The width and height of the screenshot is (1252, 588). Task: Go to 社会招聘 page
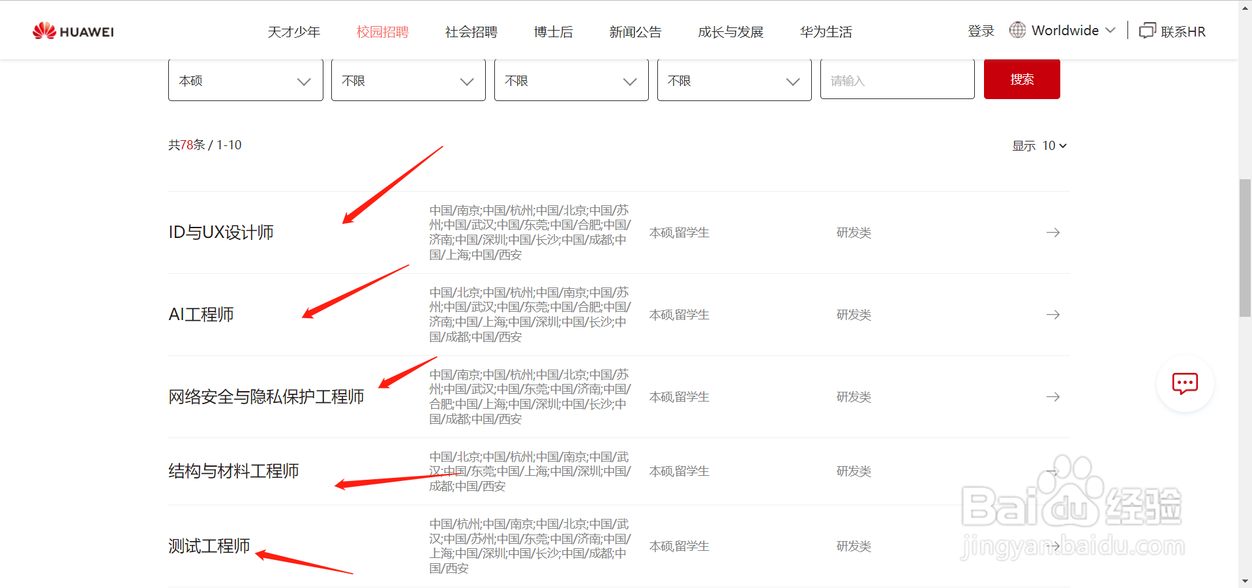pyautogui.click(x=471, y=32)
